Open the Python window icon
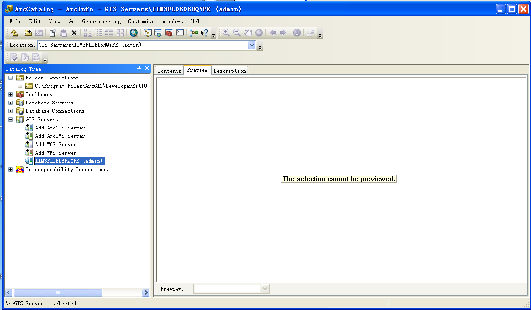 click(x=180, y=33)
